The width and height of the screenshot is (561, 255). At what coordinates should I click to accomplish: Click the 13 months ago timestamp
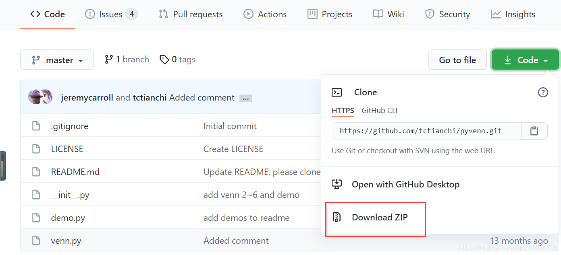coord(519,241)
